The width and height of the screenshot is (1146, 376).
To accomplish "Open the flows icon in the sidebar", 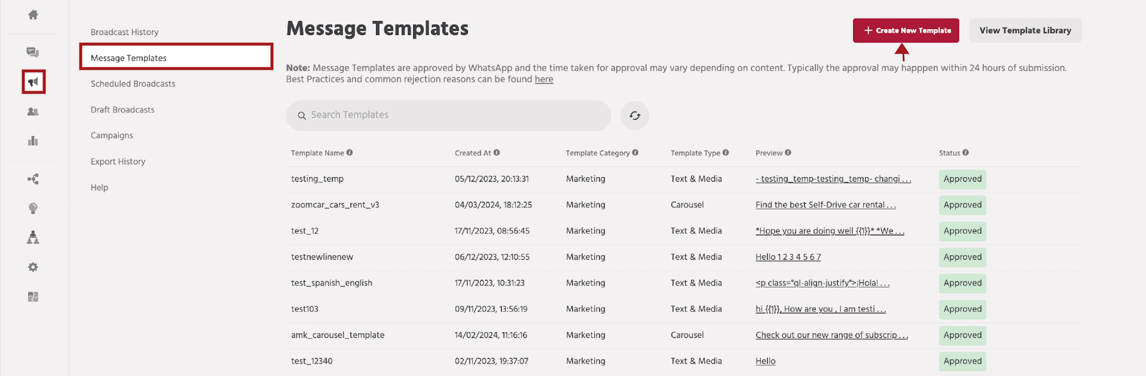I will tap(33, 179).
